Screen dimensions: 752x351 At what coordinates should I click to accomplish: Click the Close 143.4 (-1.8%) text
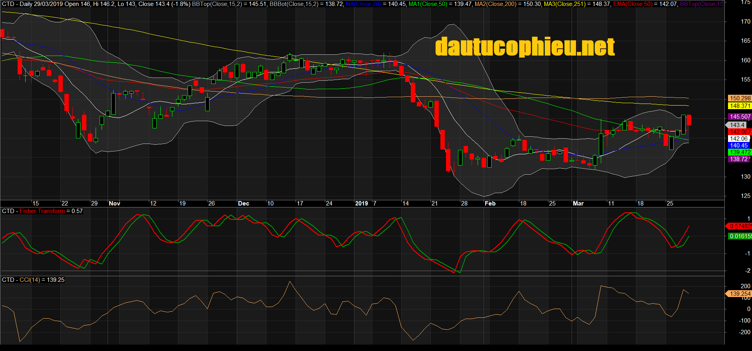164,4
